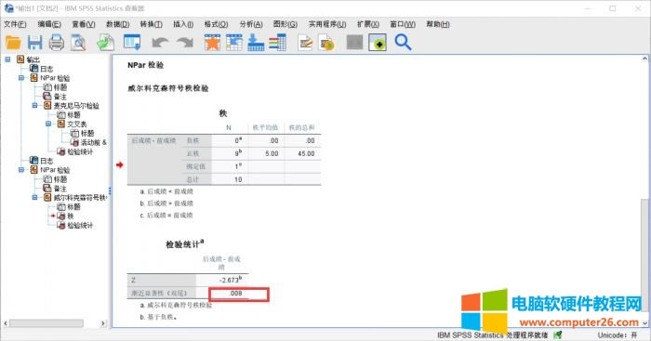Open the 数据(D) menu
Screen dimensions: 651x341
pos(118,24)
